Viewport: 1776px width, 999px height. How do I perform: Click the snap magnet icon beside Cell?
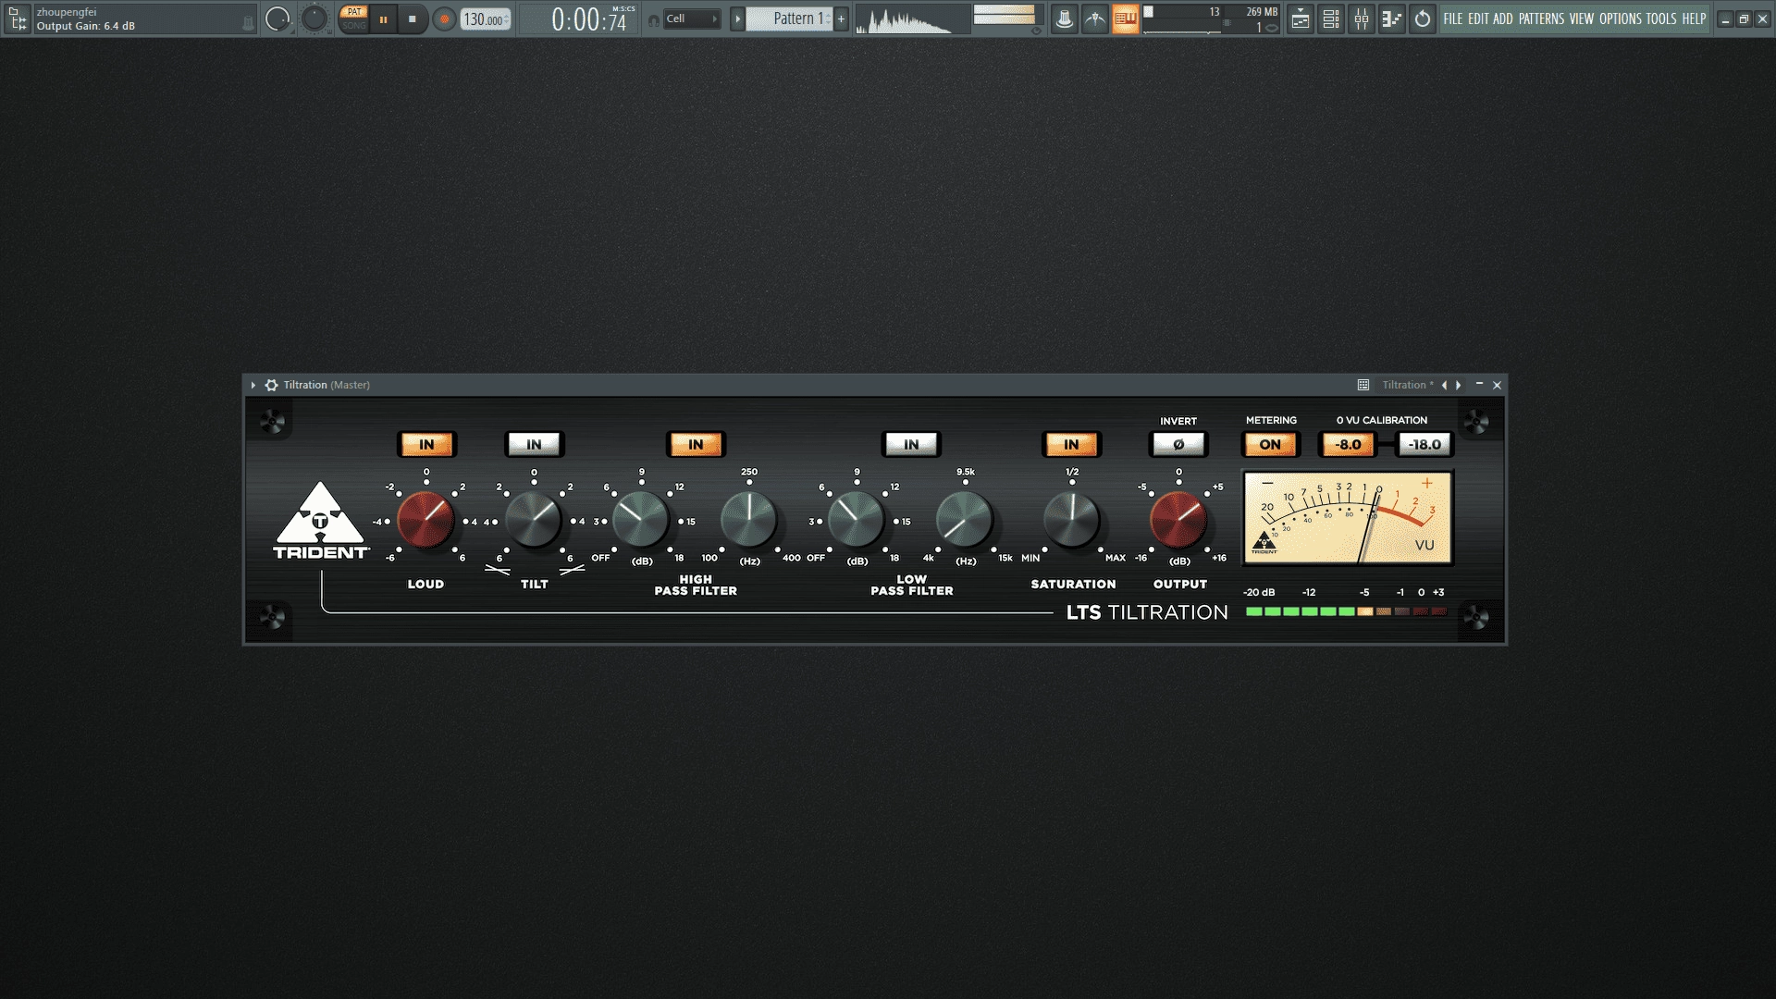[654, 19]
